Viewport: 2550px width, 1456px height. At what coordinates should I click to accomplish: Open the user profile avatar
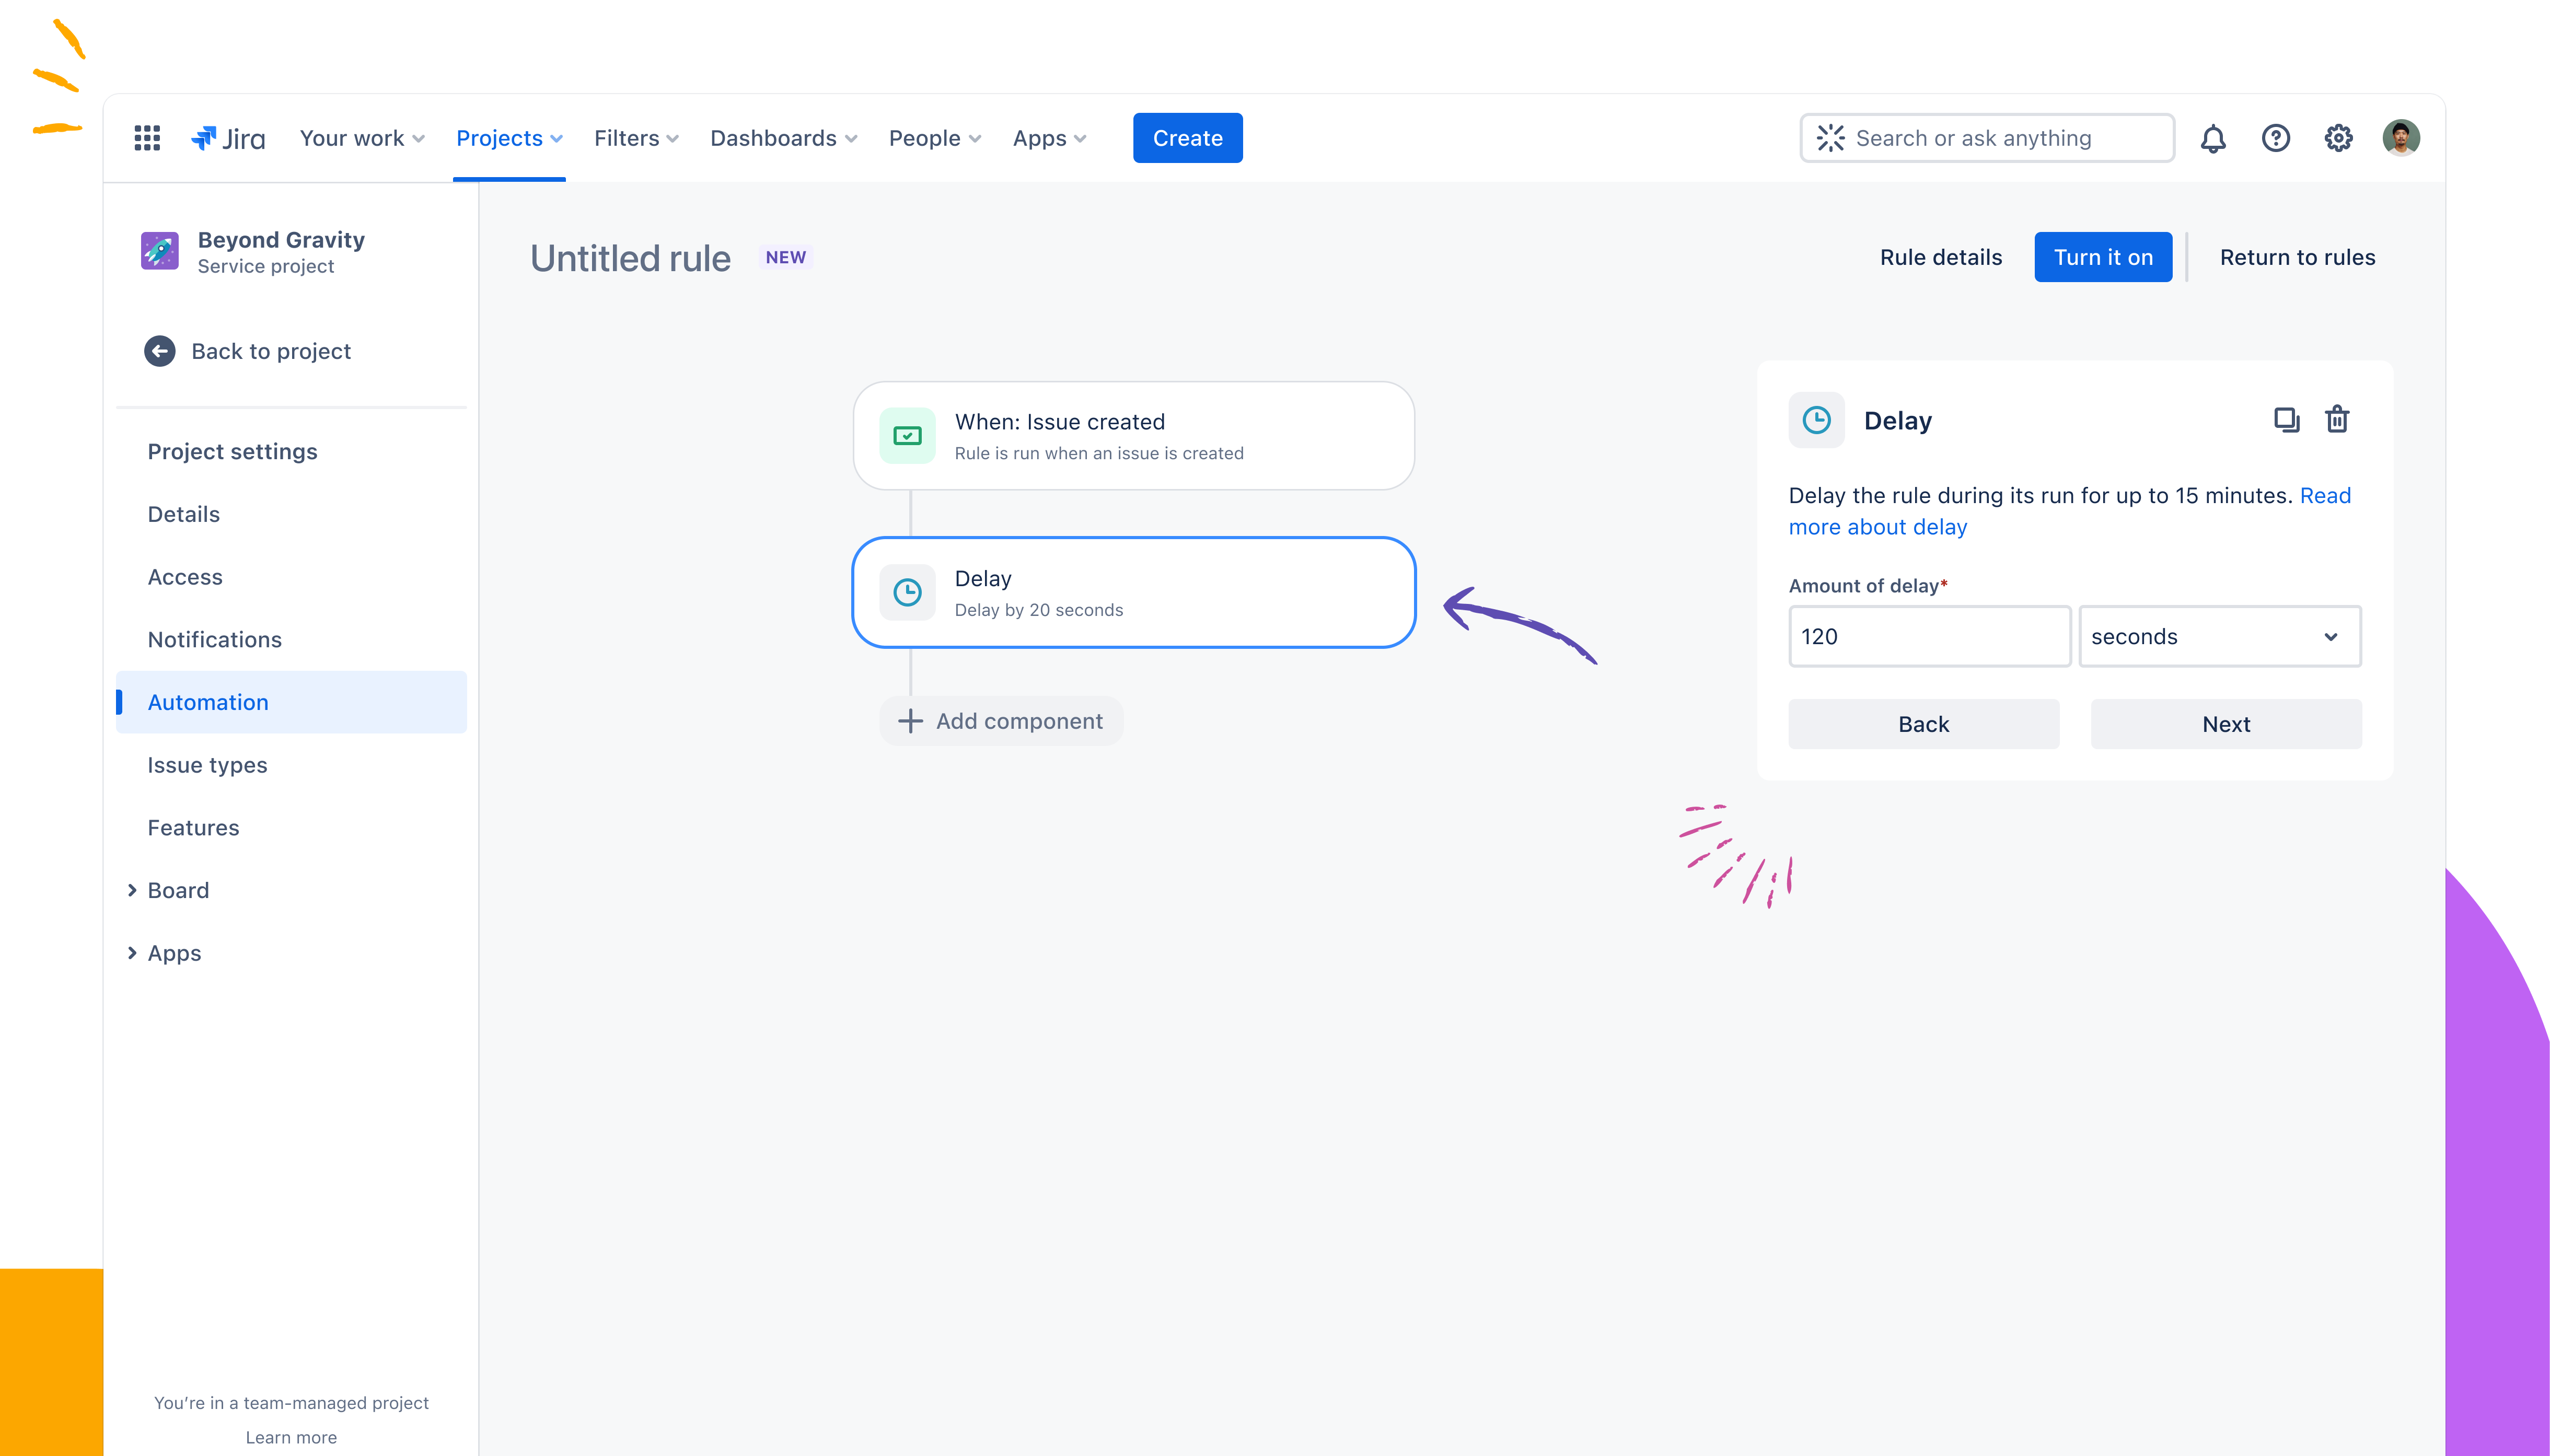[x=2400, y=138]
